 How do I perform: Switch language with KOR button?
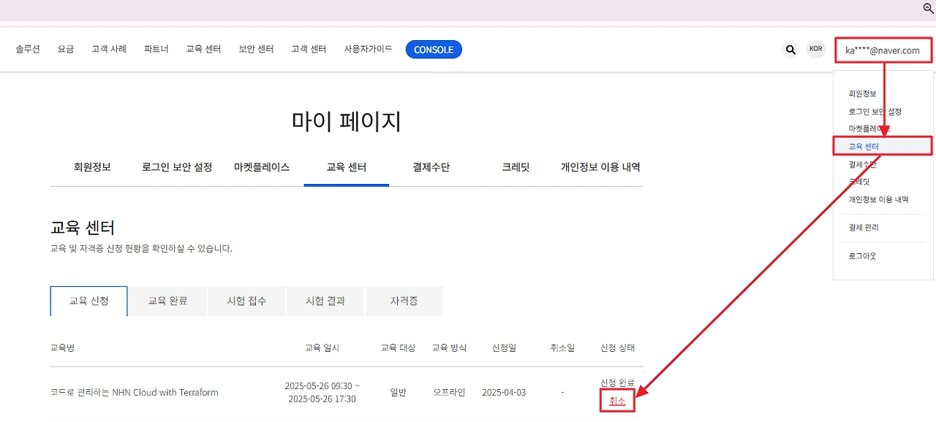816,50
